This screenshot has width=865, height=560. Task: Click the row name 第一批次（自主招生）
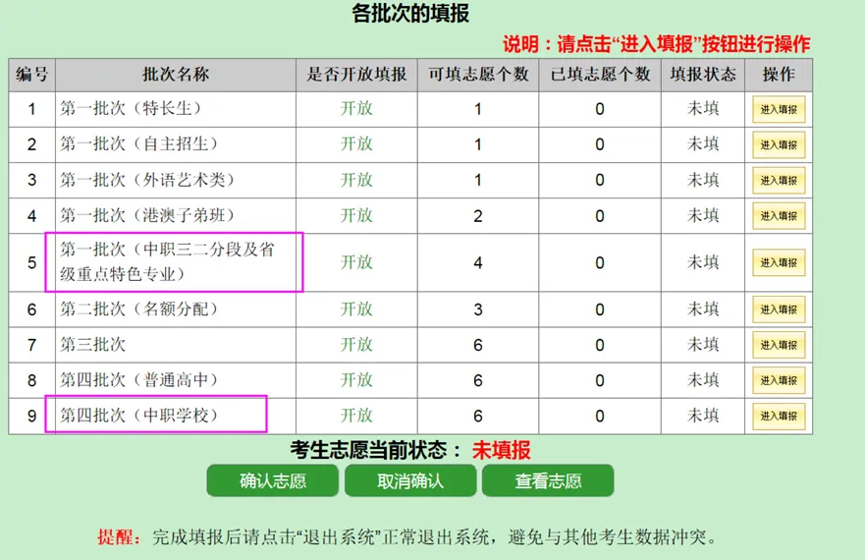pos(139,143)
